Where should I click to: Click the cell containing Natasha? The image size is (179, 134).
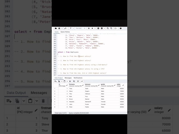(x=76, y=102)
